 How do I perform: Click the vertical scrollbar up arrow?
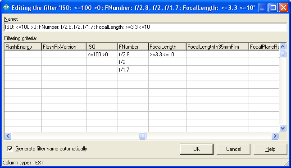pyautogui.click(x=282, y=46)
